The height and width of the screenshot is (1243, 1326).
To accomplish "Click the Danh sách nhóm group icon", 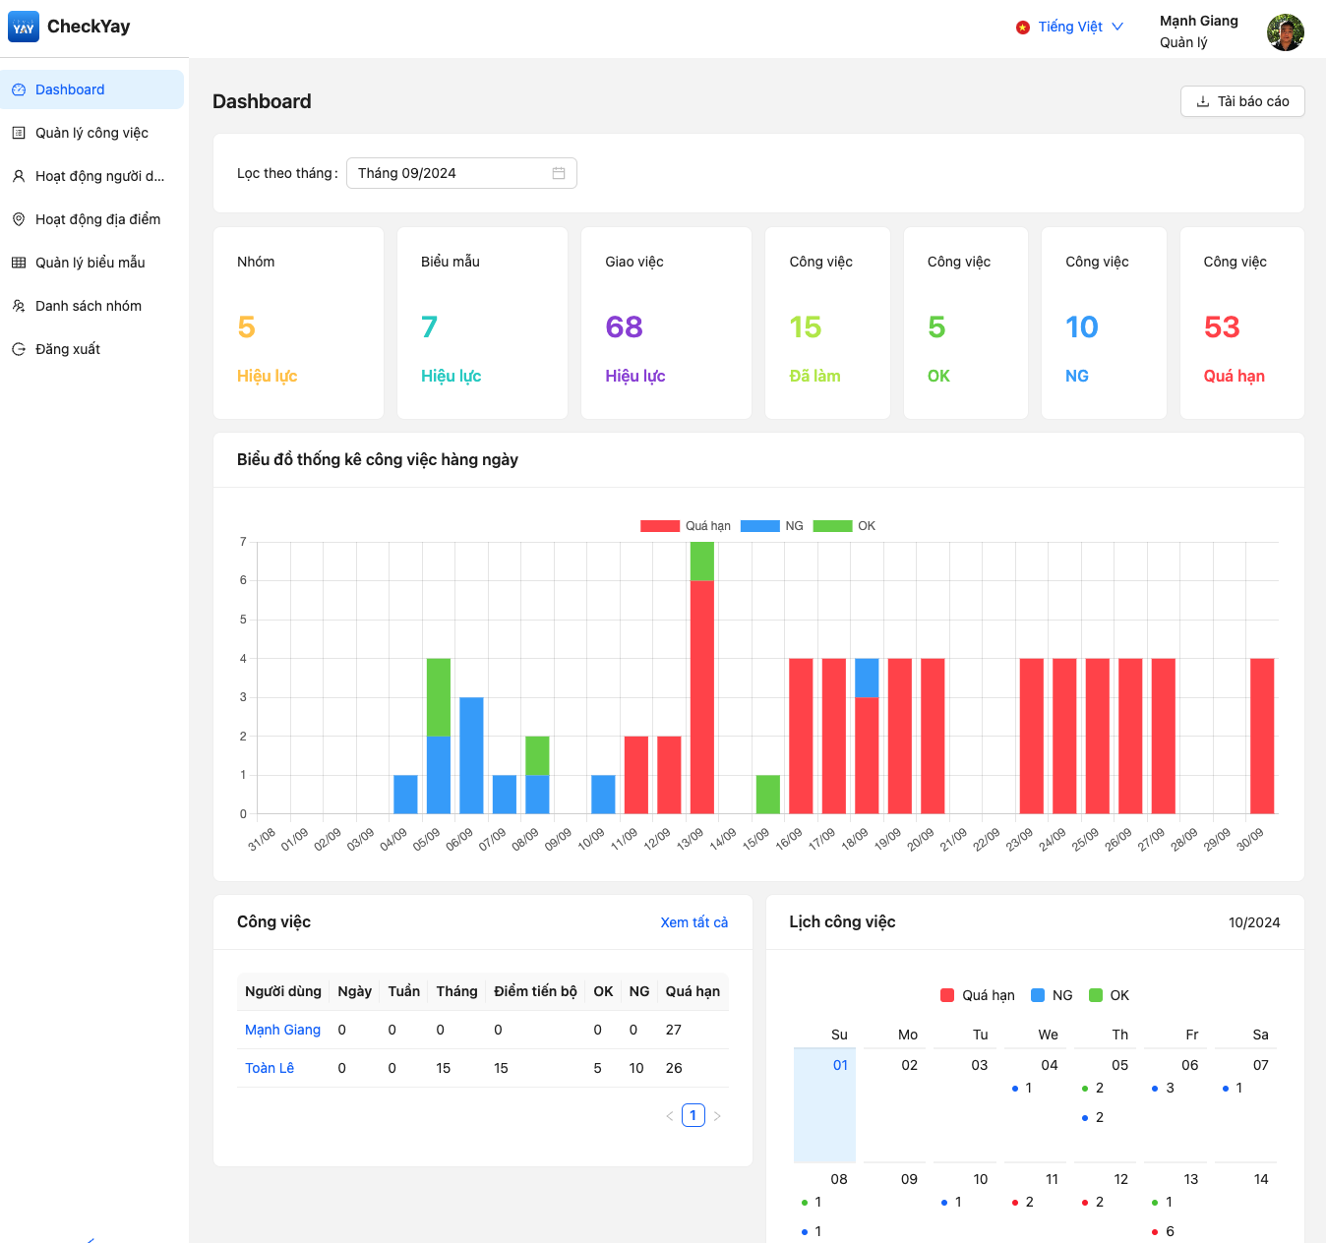I will point(19,306).
